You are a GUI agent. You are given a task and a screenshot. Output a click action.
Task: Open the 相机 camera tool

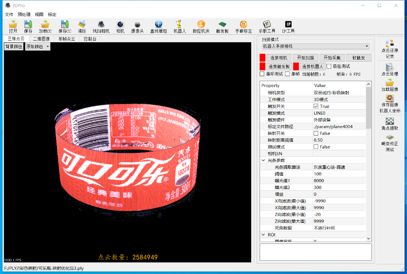click(x=120, y=27)
